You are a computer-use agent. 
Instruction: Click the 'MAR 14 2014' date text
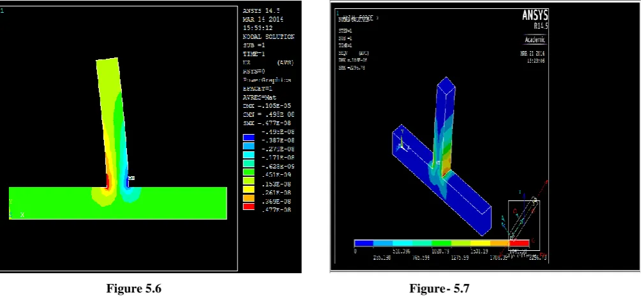click(263, 20)
